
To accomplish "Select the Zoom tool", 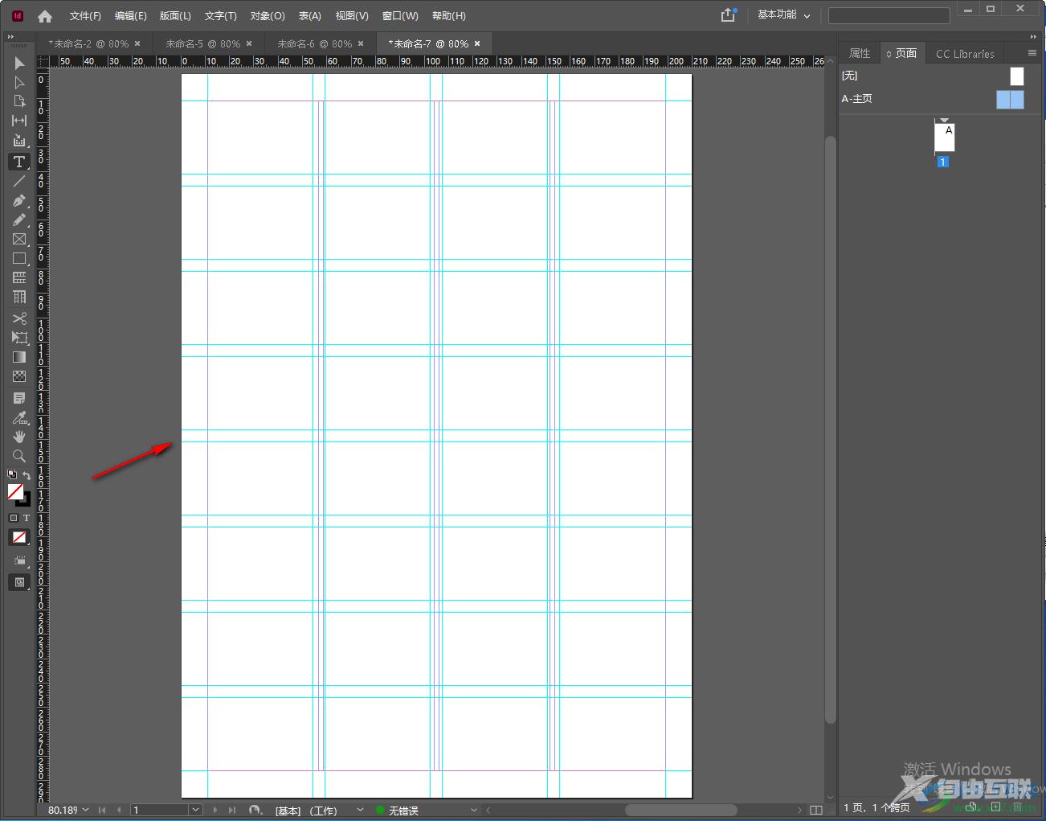I will [x=19, y=456].
